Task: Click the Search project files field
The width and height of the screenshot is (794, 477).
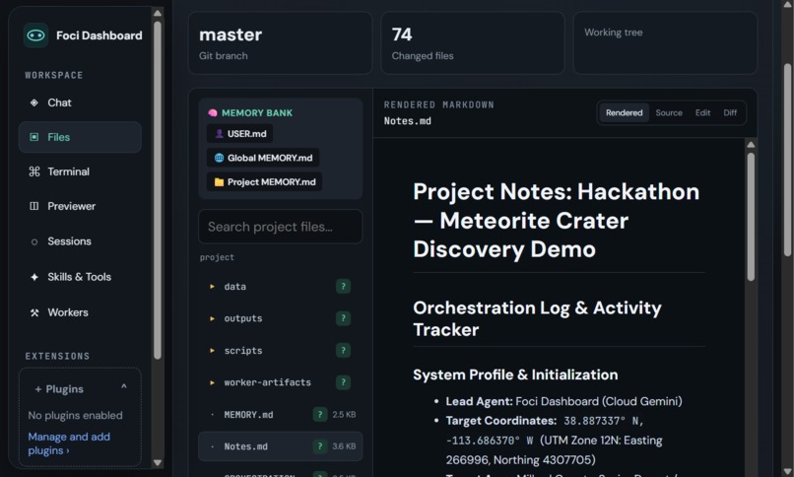Action: (x=280, y=227)
